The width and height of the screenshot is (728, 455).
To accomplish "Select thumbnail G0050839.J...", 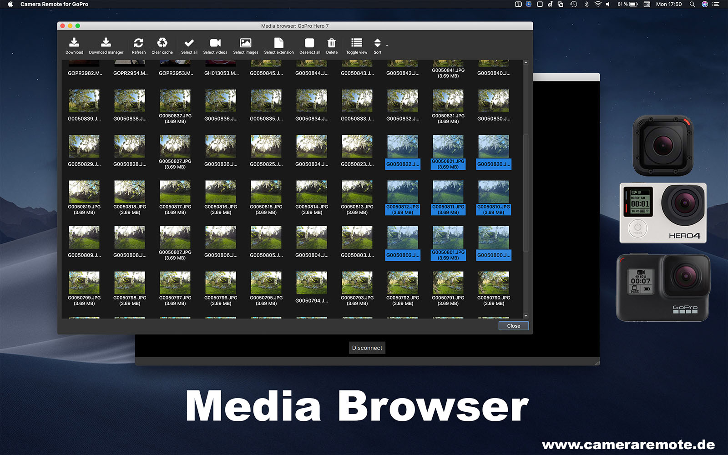I will [84, 101].
